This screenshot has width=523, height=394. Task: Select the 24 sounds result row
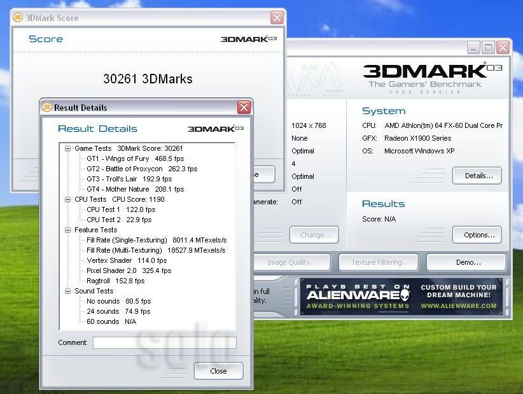(x=118, y=311)
